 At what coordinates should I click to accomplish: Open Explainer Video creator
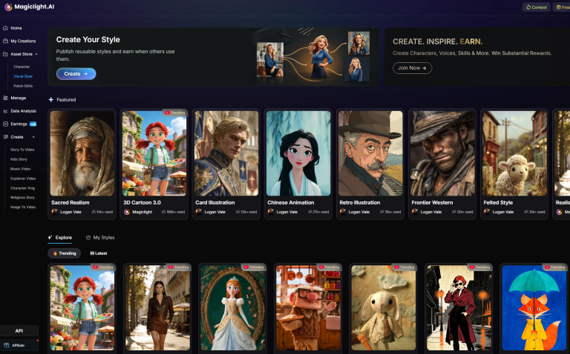[x=23, y=178]
